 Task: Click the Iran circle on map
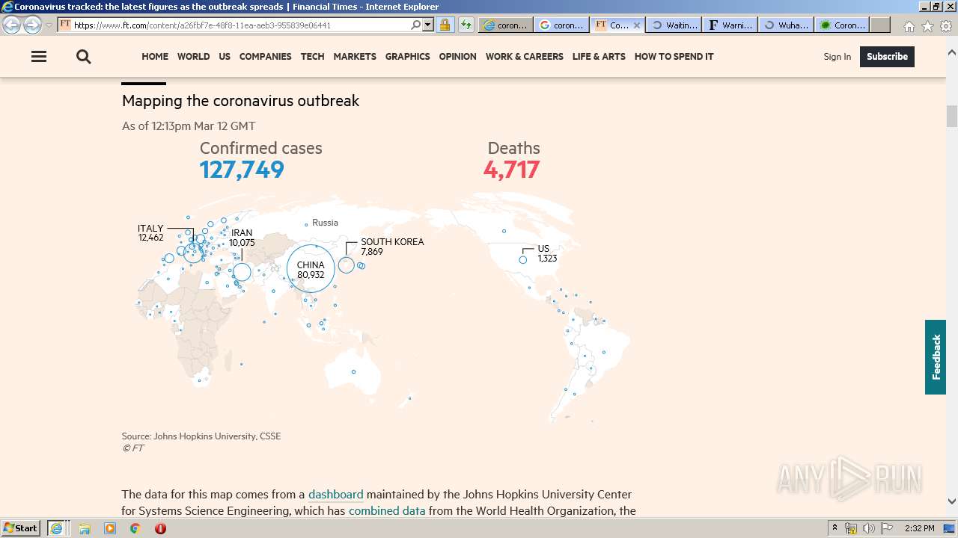242,272
